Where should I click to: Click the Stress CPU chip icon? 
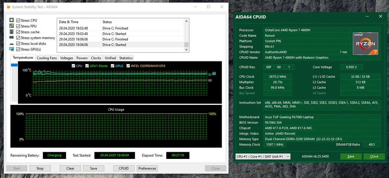tap(12, 20)
